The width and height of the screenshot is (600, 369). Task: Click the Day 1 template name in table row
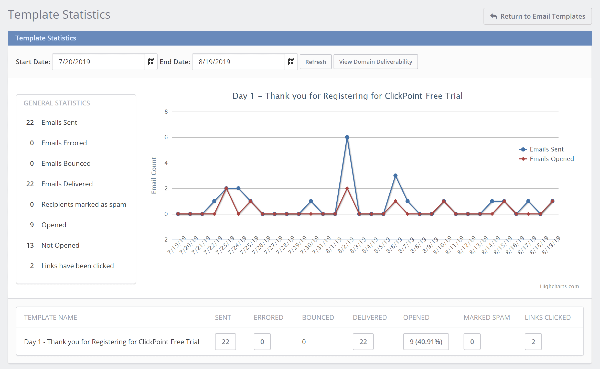tap(112, 342)
